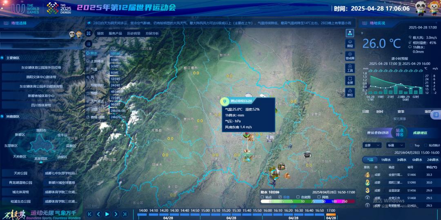Open the 历史背景 menu tab

(x=133, y=33)
